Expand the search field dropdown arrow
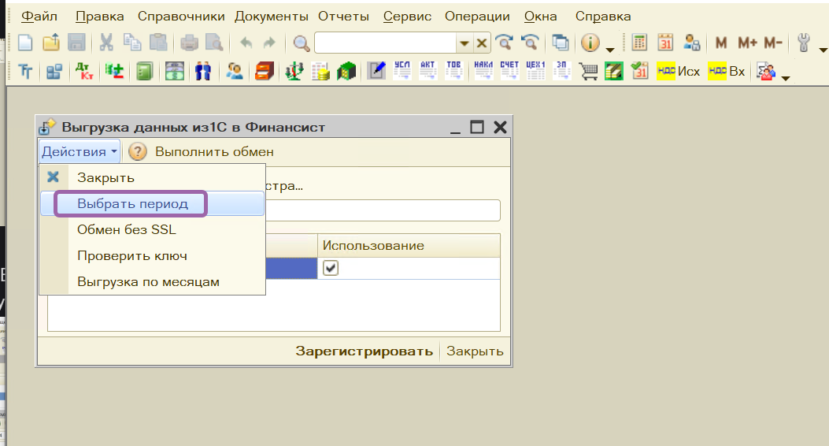Viewport: 829px width, 446px height. 464,43
